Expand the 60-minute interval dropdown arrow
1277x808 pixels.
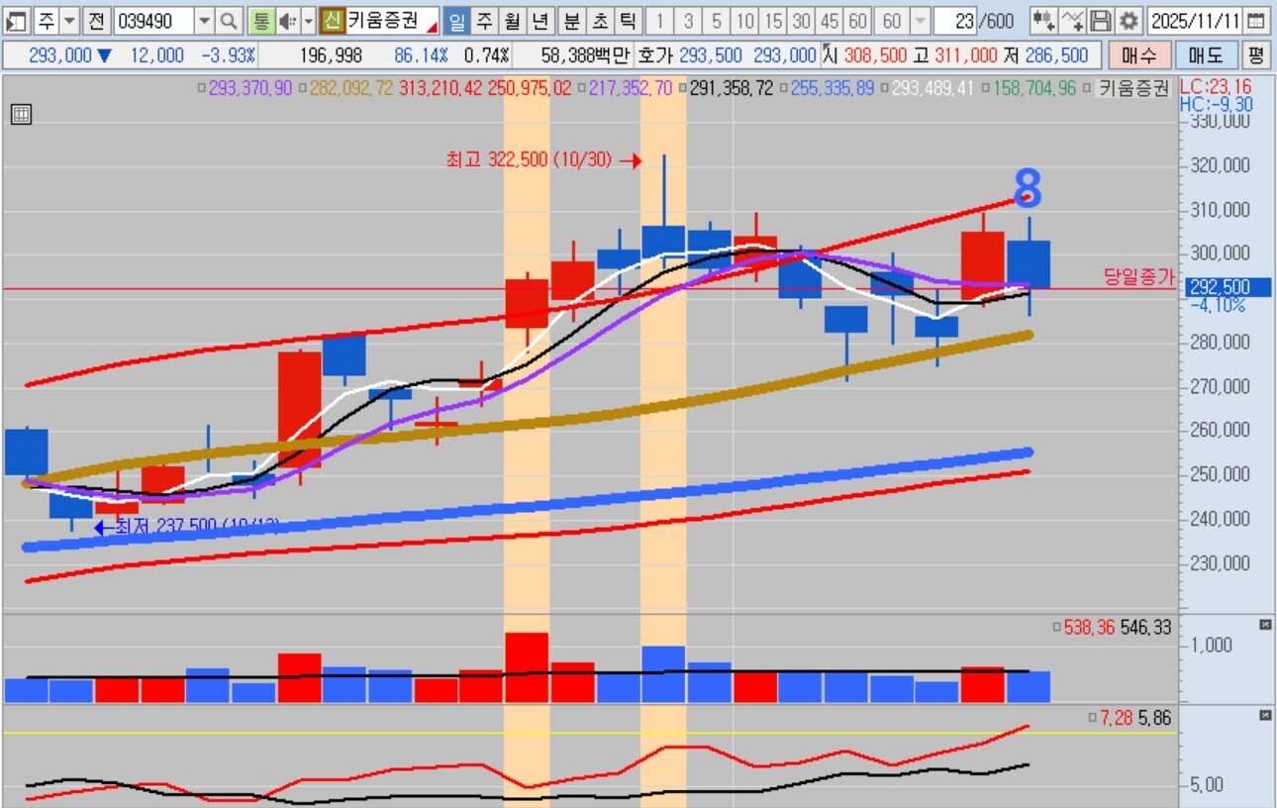[x=920, y=20]
